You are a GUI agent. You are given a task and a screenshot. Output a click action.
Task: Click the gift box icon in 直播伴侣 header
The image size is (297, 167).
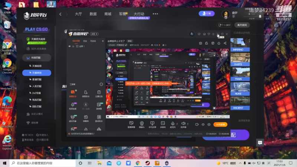point(200,43)
